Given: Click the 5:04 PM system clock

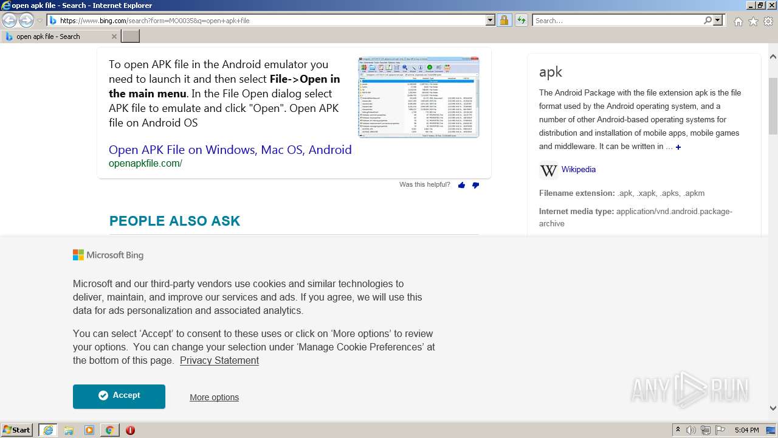Looking at the screenshot, I should click(x=746, y=430).
